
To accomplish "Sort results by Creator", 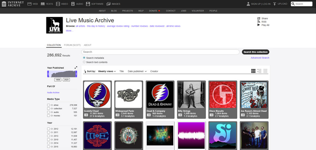I will tap(154, 71).
